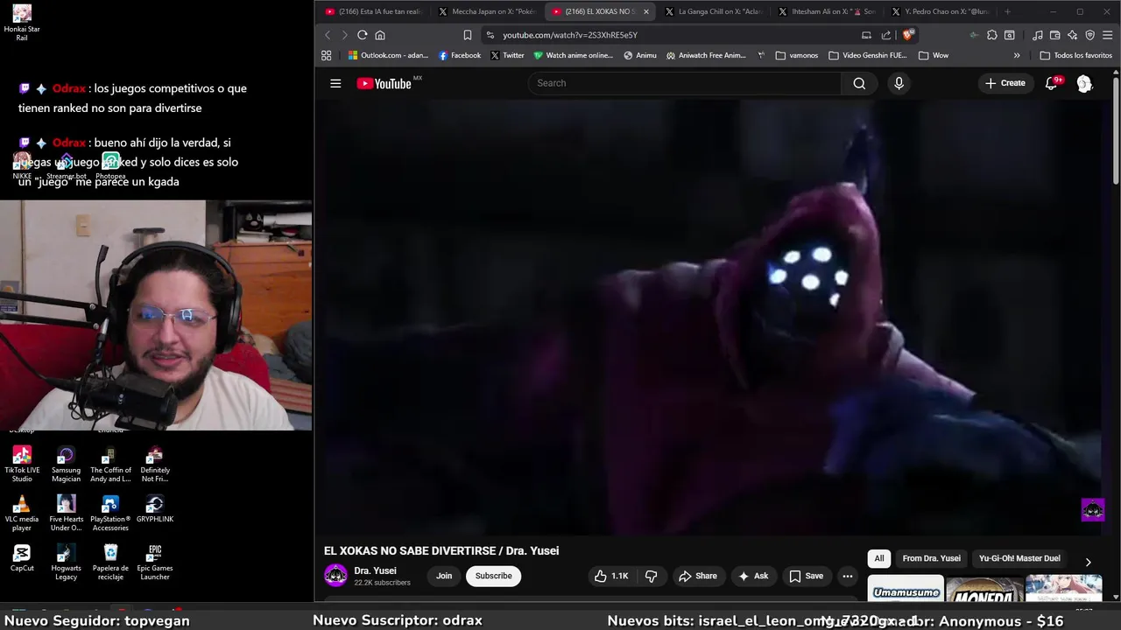Dislike the video with thumbs down
Viewport: 1121px width, 630px height.
651,576
